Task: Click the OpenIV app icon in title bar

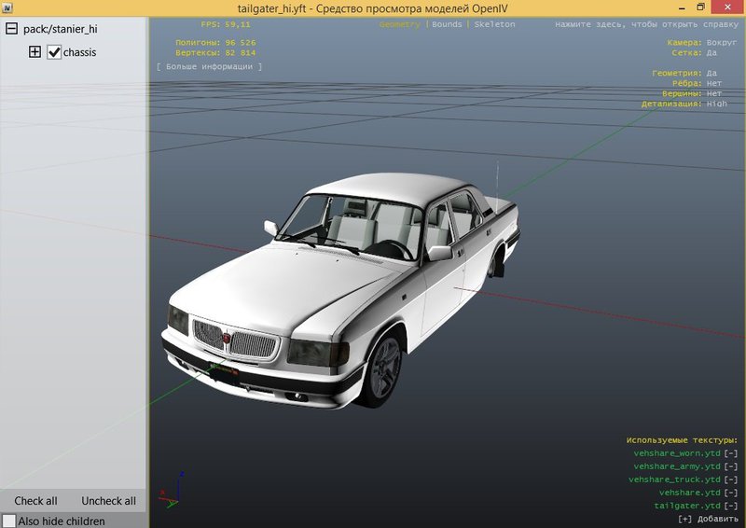Action: pyautogui.click(x=7, y=8)
